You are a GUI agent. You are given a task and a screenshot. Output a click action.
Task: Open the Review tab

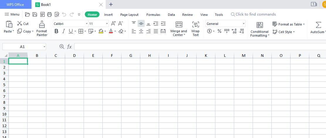[188, 15]
